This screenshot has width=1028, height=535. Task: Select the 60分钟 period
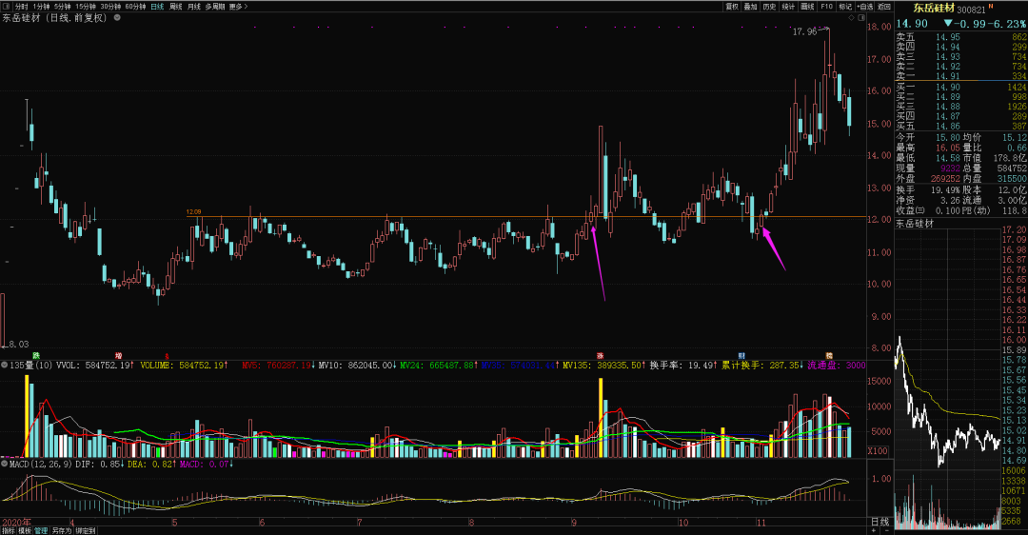(135, 6)
